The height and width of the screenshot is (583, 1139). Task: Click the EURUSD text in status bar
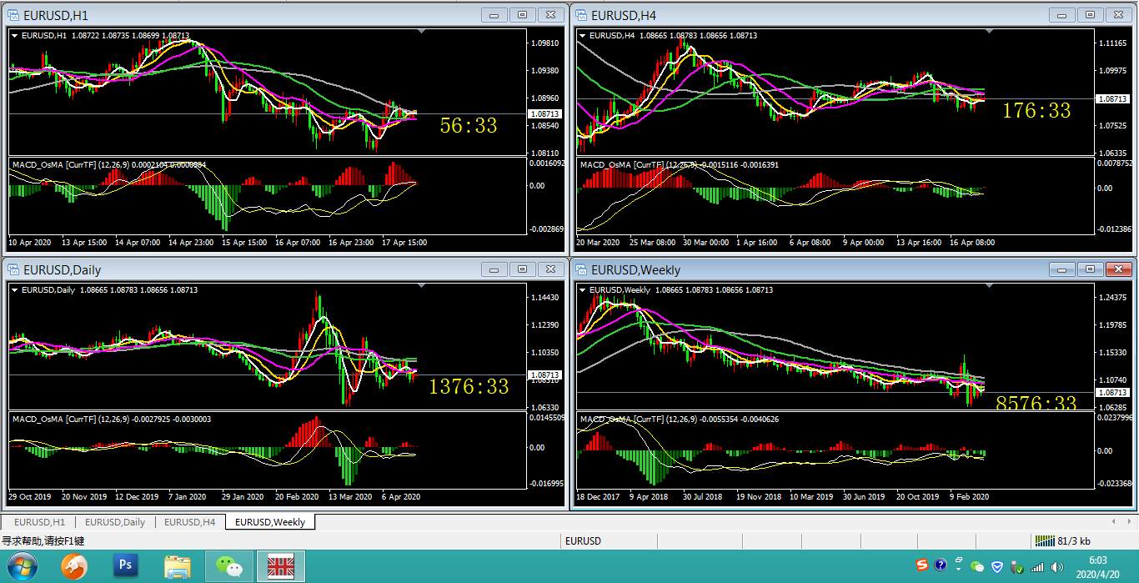point(583,540)
